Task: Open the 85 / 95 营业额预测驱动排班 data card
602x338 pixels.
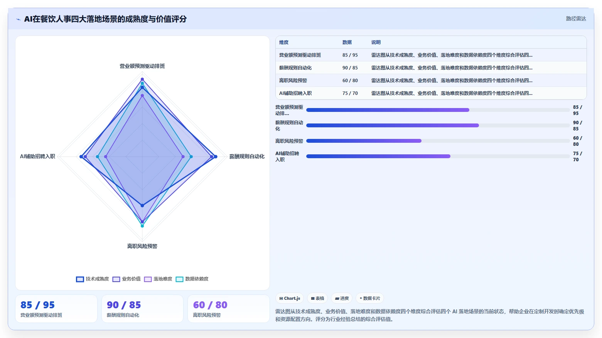Action: [x=56, y=309]
